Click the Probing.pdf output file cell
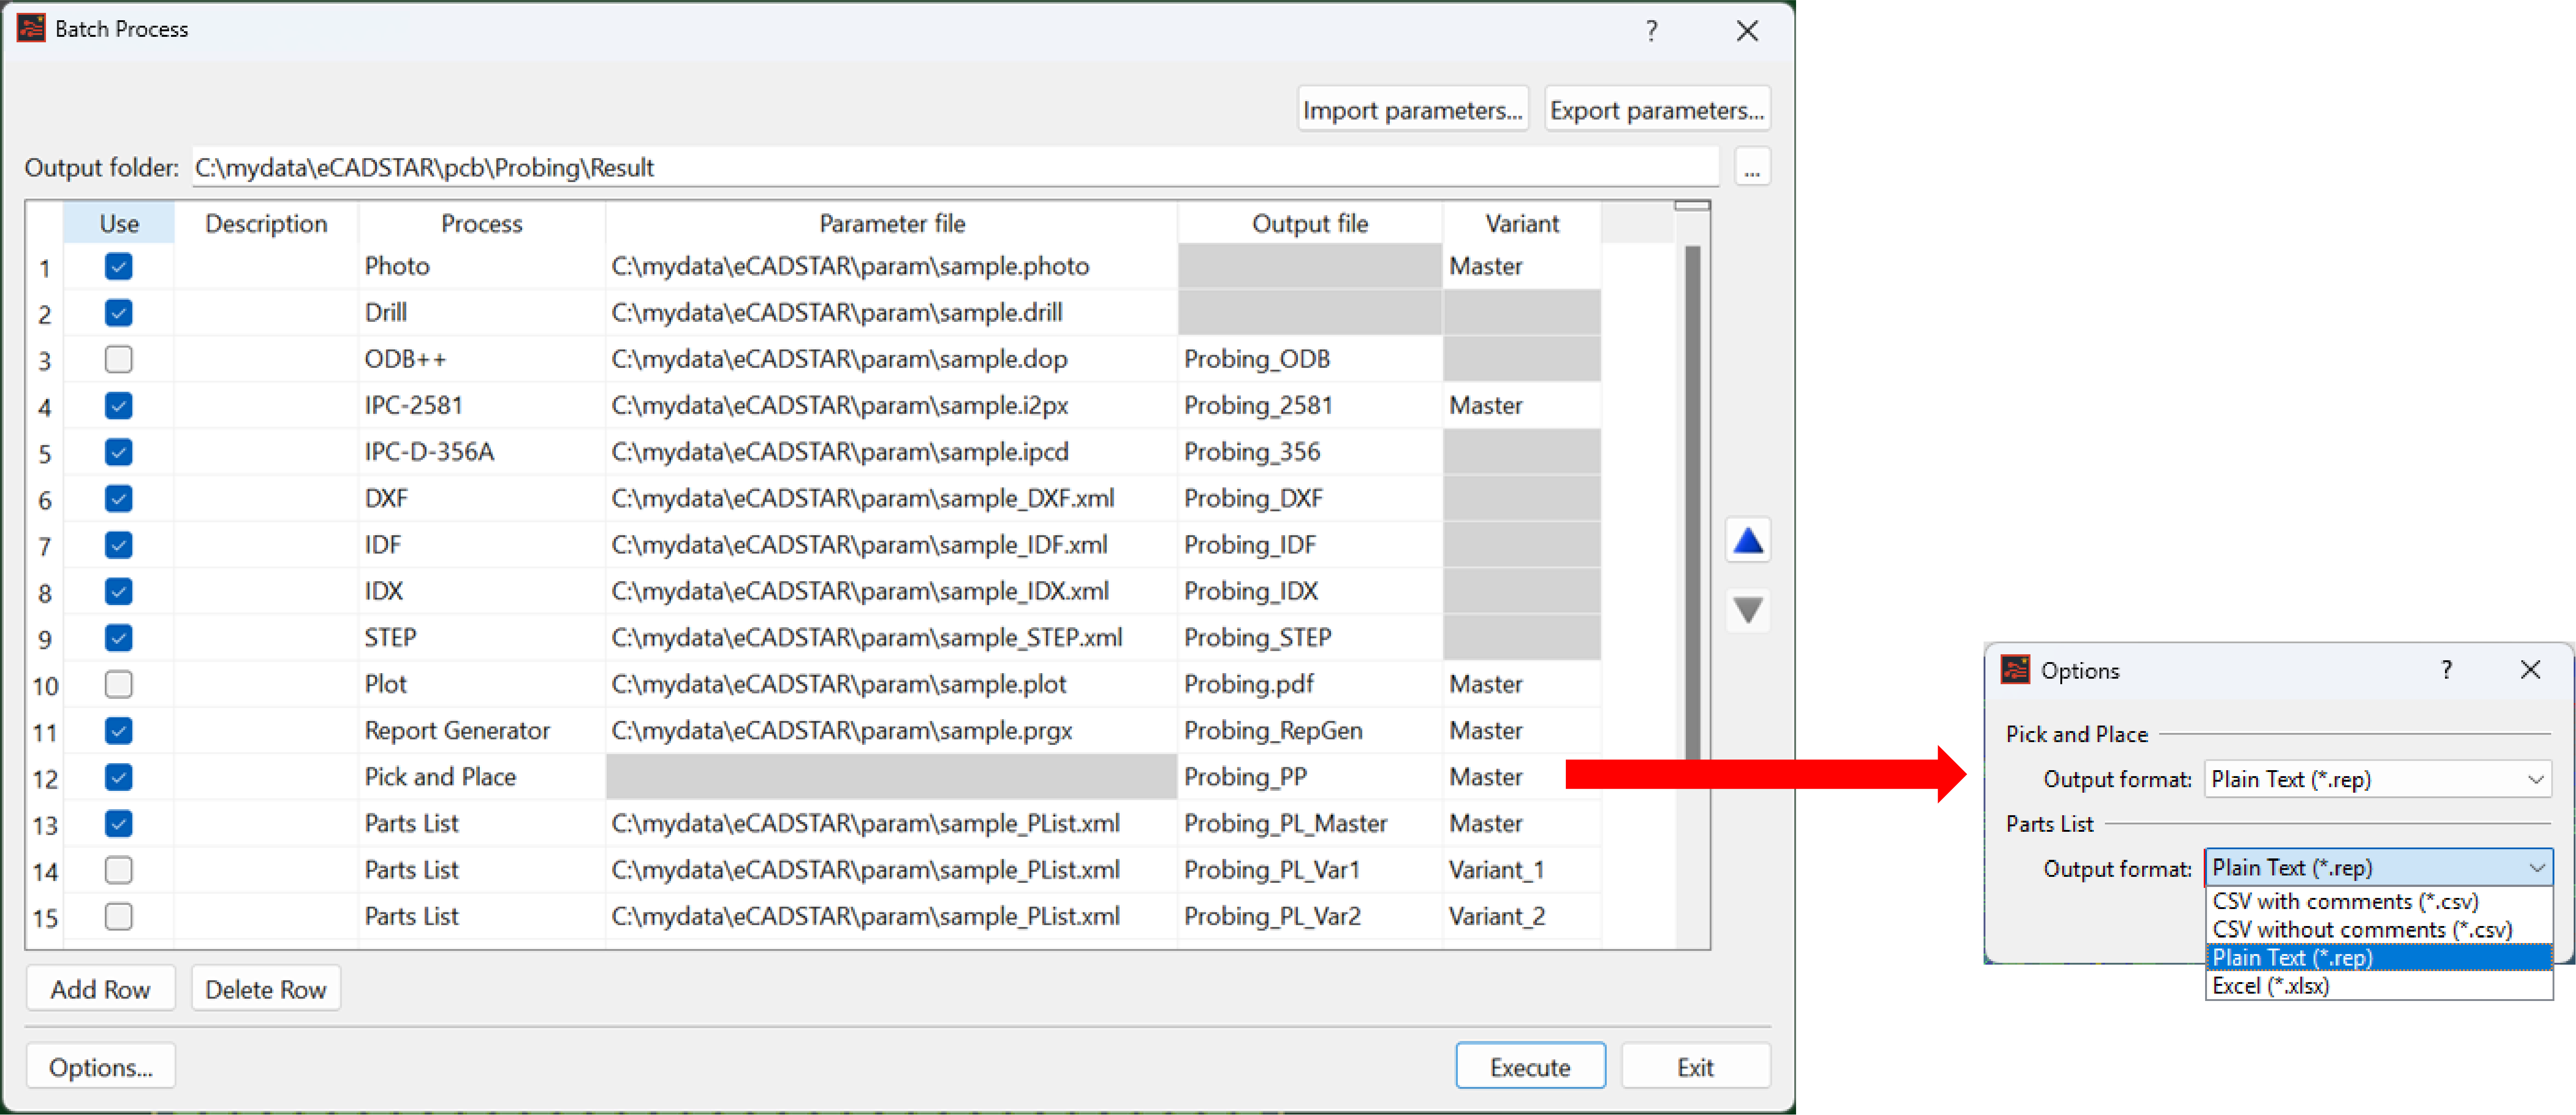Image resolution: width=2576 pixels, height=1115 pixels. (1310, 684)
